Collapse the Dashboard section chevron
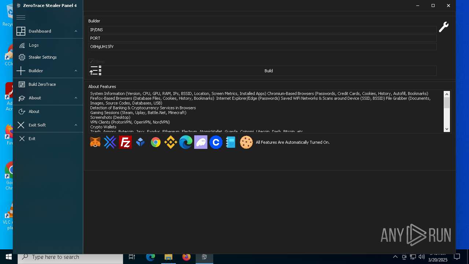Image resolution: width=469 pixels, height=264 pixels. (76, 31)
